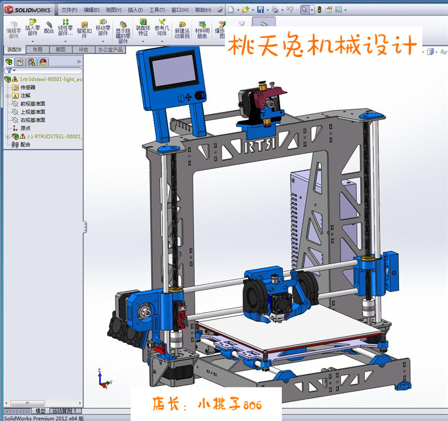Click 爆炸视图 exploded view tool
The image size is (448, 421).
click(220, 30)
